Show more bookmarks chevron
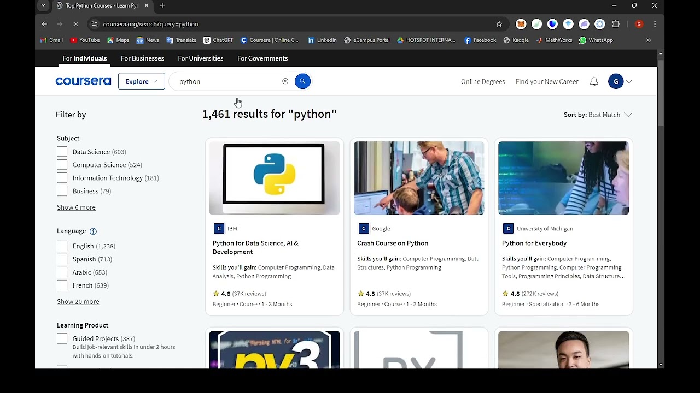This screenshot has height=393, width=700. pos(649,40)
